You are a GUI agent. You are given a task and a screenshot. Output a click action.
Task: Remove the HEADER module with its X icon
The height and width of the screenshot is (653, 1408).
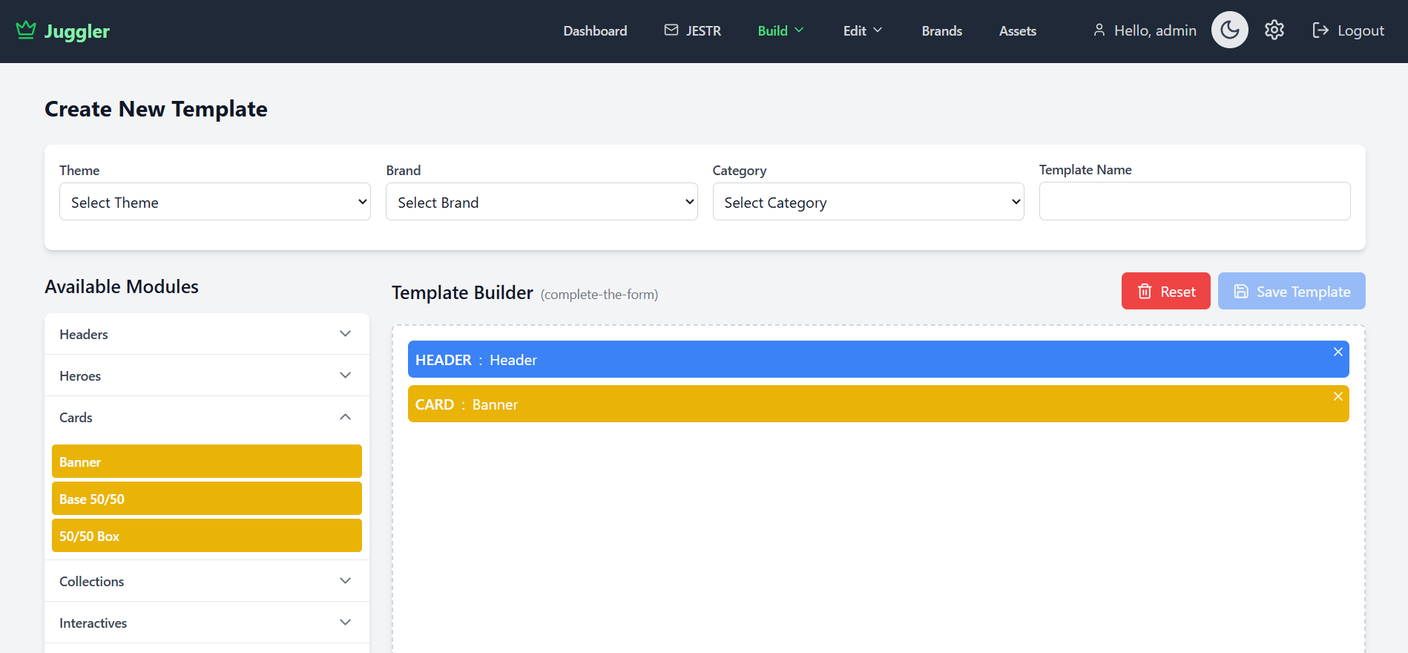click(1338, 352)
